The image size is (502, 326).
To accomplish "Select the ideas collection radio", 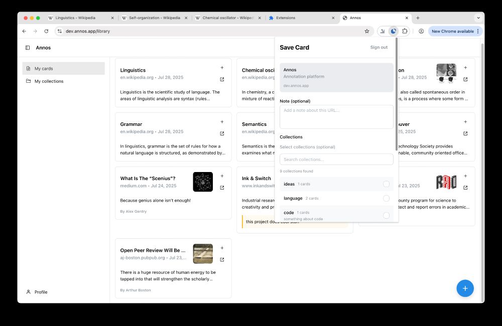I will 386,184.
